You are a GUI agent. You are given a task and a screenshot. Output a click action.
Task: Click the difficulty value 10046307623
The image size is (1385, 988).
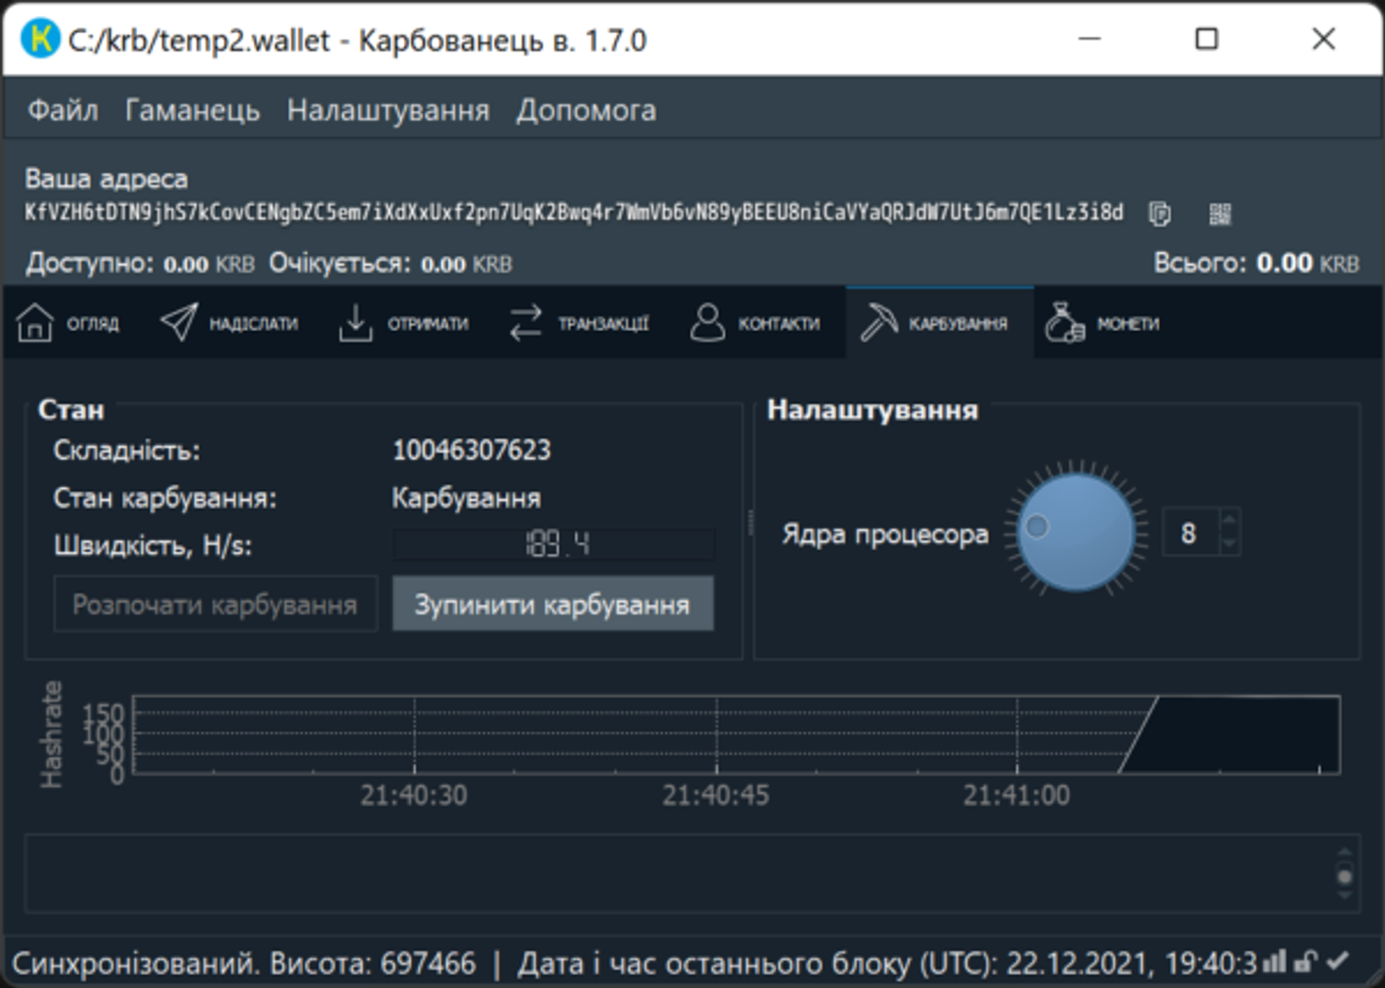471,450
